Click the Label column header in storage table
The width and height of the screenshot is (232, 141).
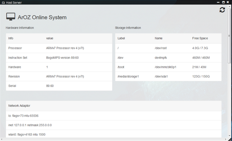click(121, 38)
